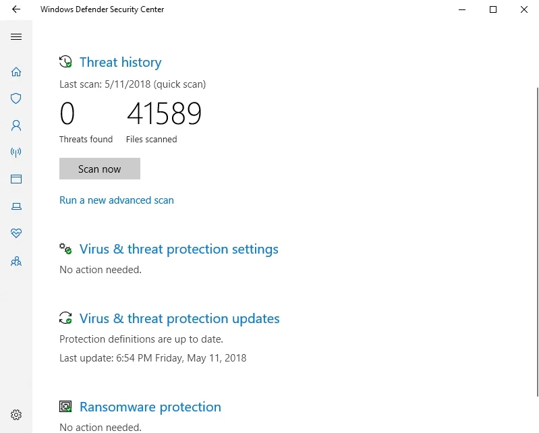Open Firewall & network protection icon
Screen dimensions: 539x433
[x=16, y=152]
